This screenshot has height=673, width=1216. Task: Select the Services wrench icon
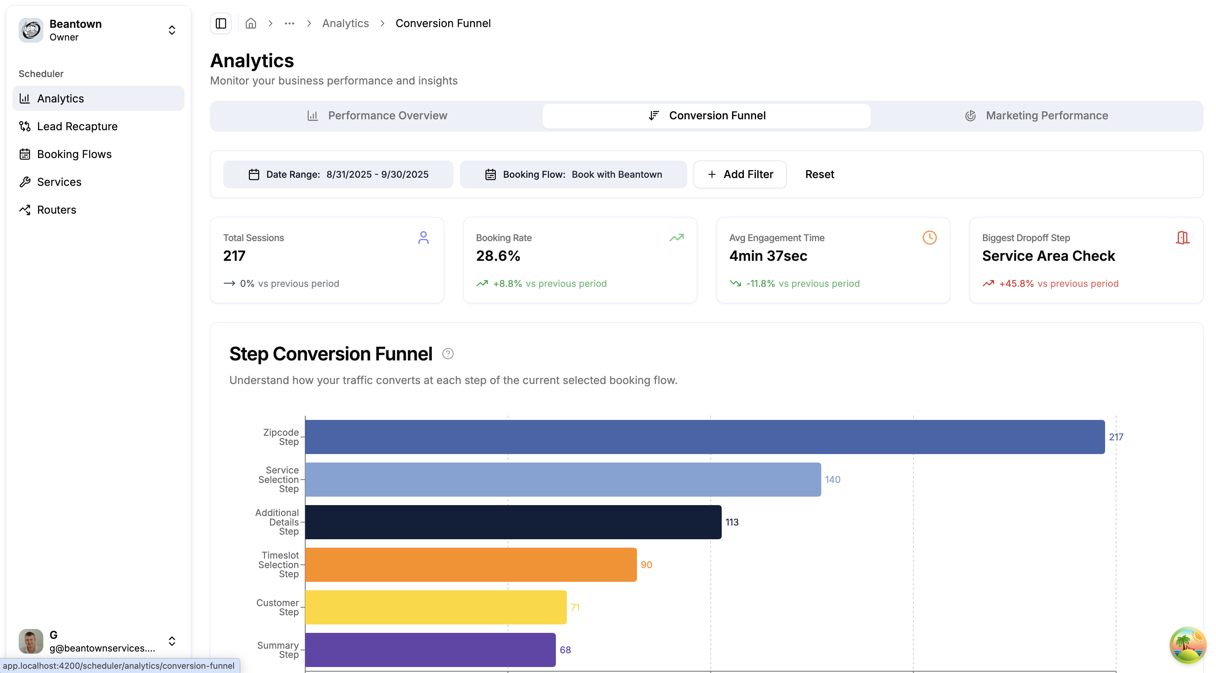pos(25,182)
